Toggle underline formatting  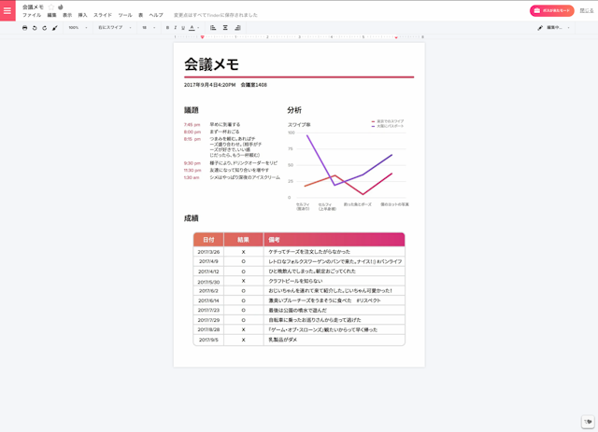[x=183, y=28]
